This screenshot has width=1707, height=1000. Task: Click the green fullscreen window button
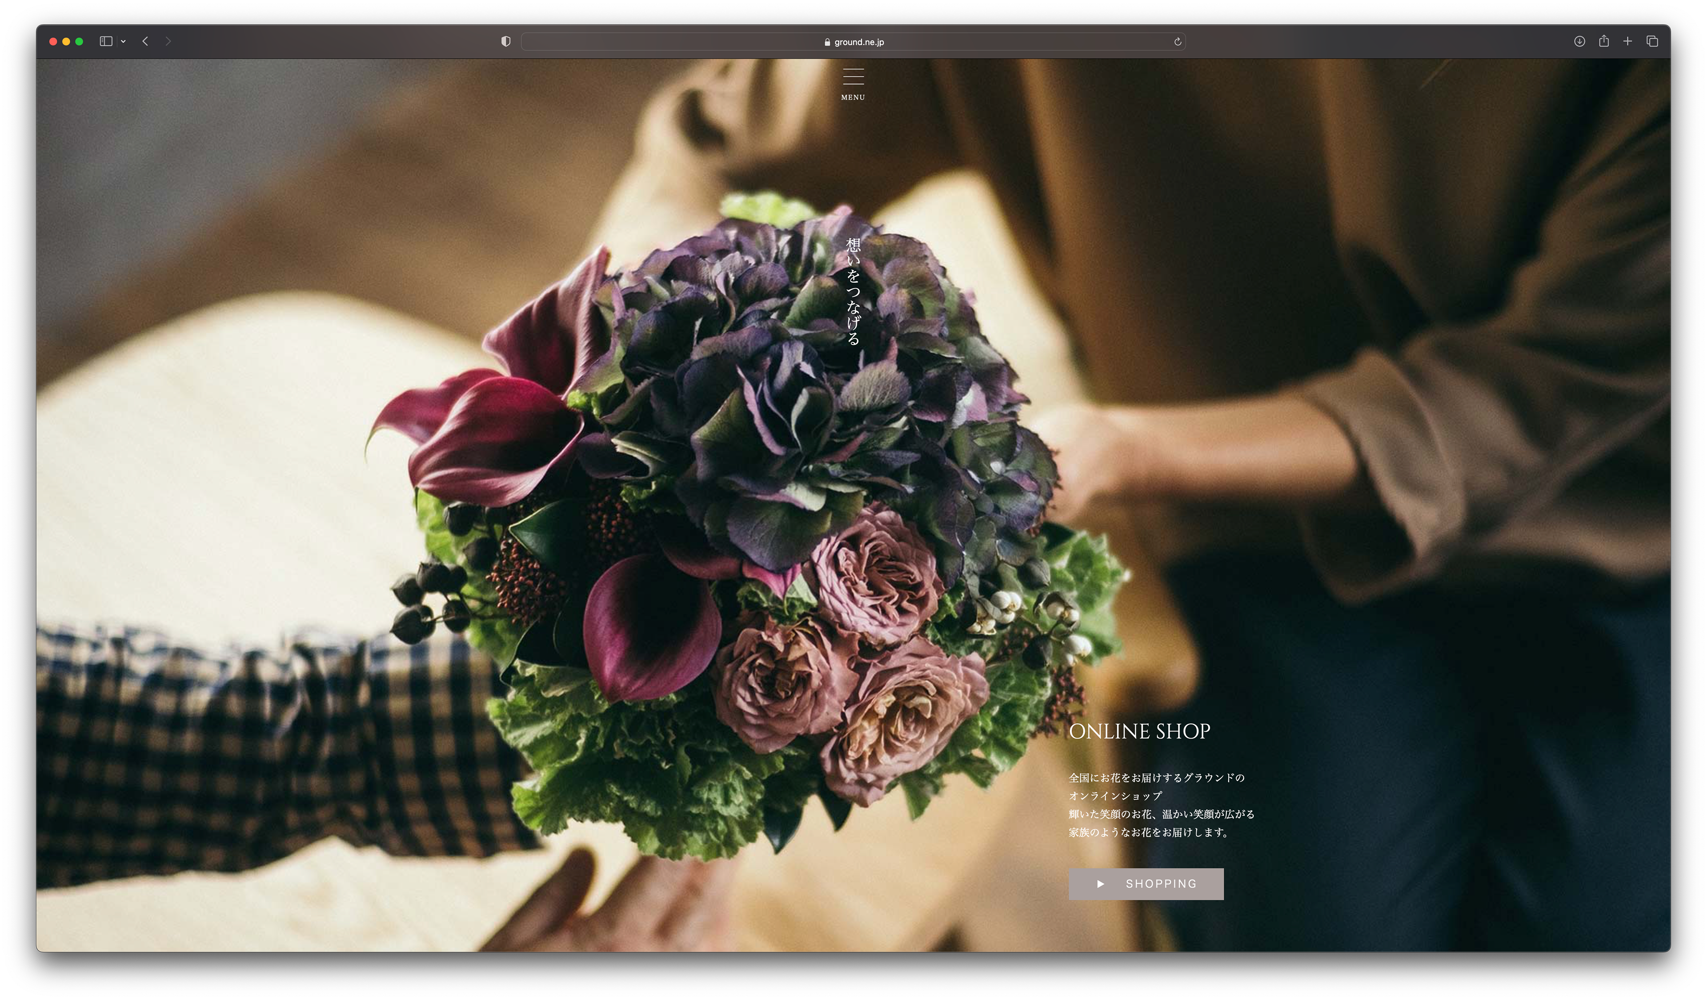[79, 41]
